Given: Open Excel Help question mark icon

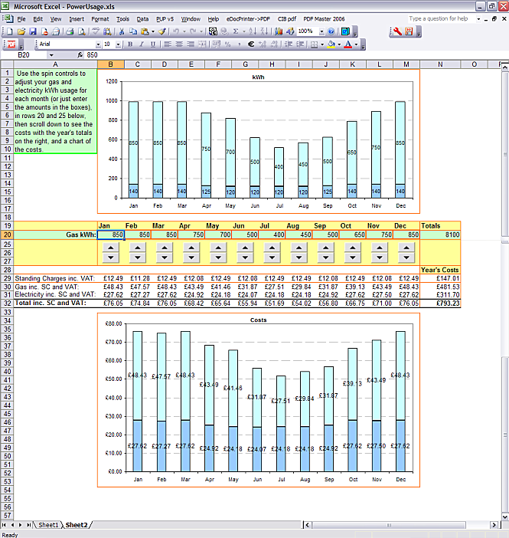Looking at the screenshot, I should pos(331,31).
